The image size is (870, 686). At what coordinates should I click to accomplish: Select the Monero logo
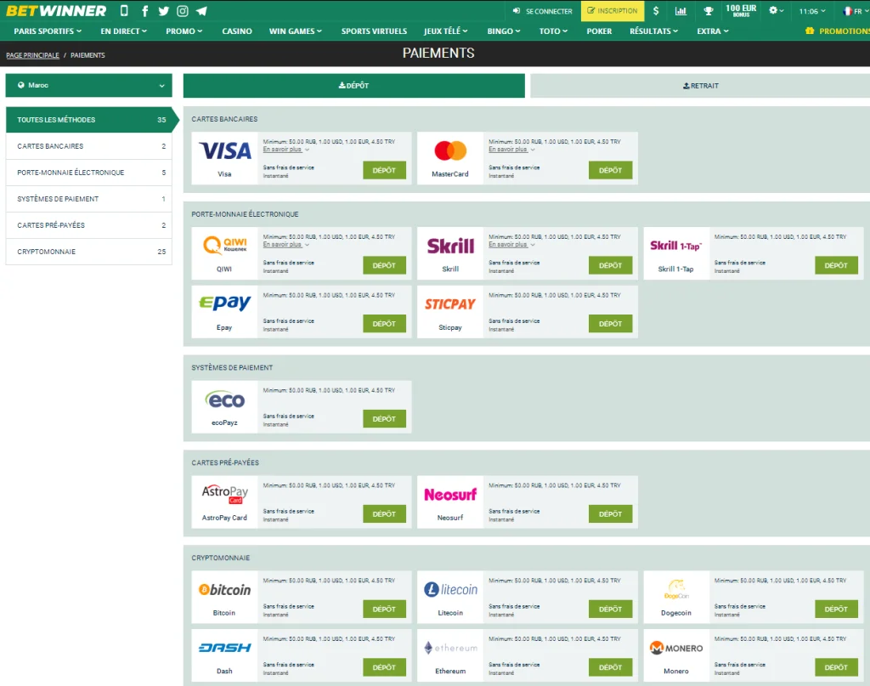(676, 648)
